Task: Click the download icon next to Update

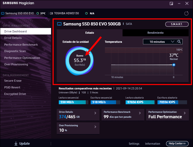Action: pos(16,143)
